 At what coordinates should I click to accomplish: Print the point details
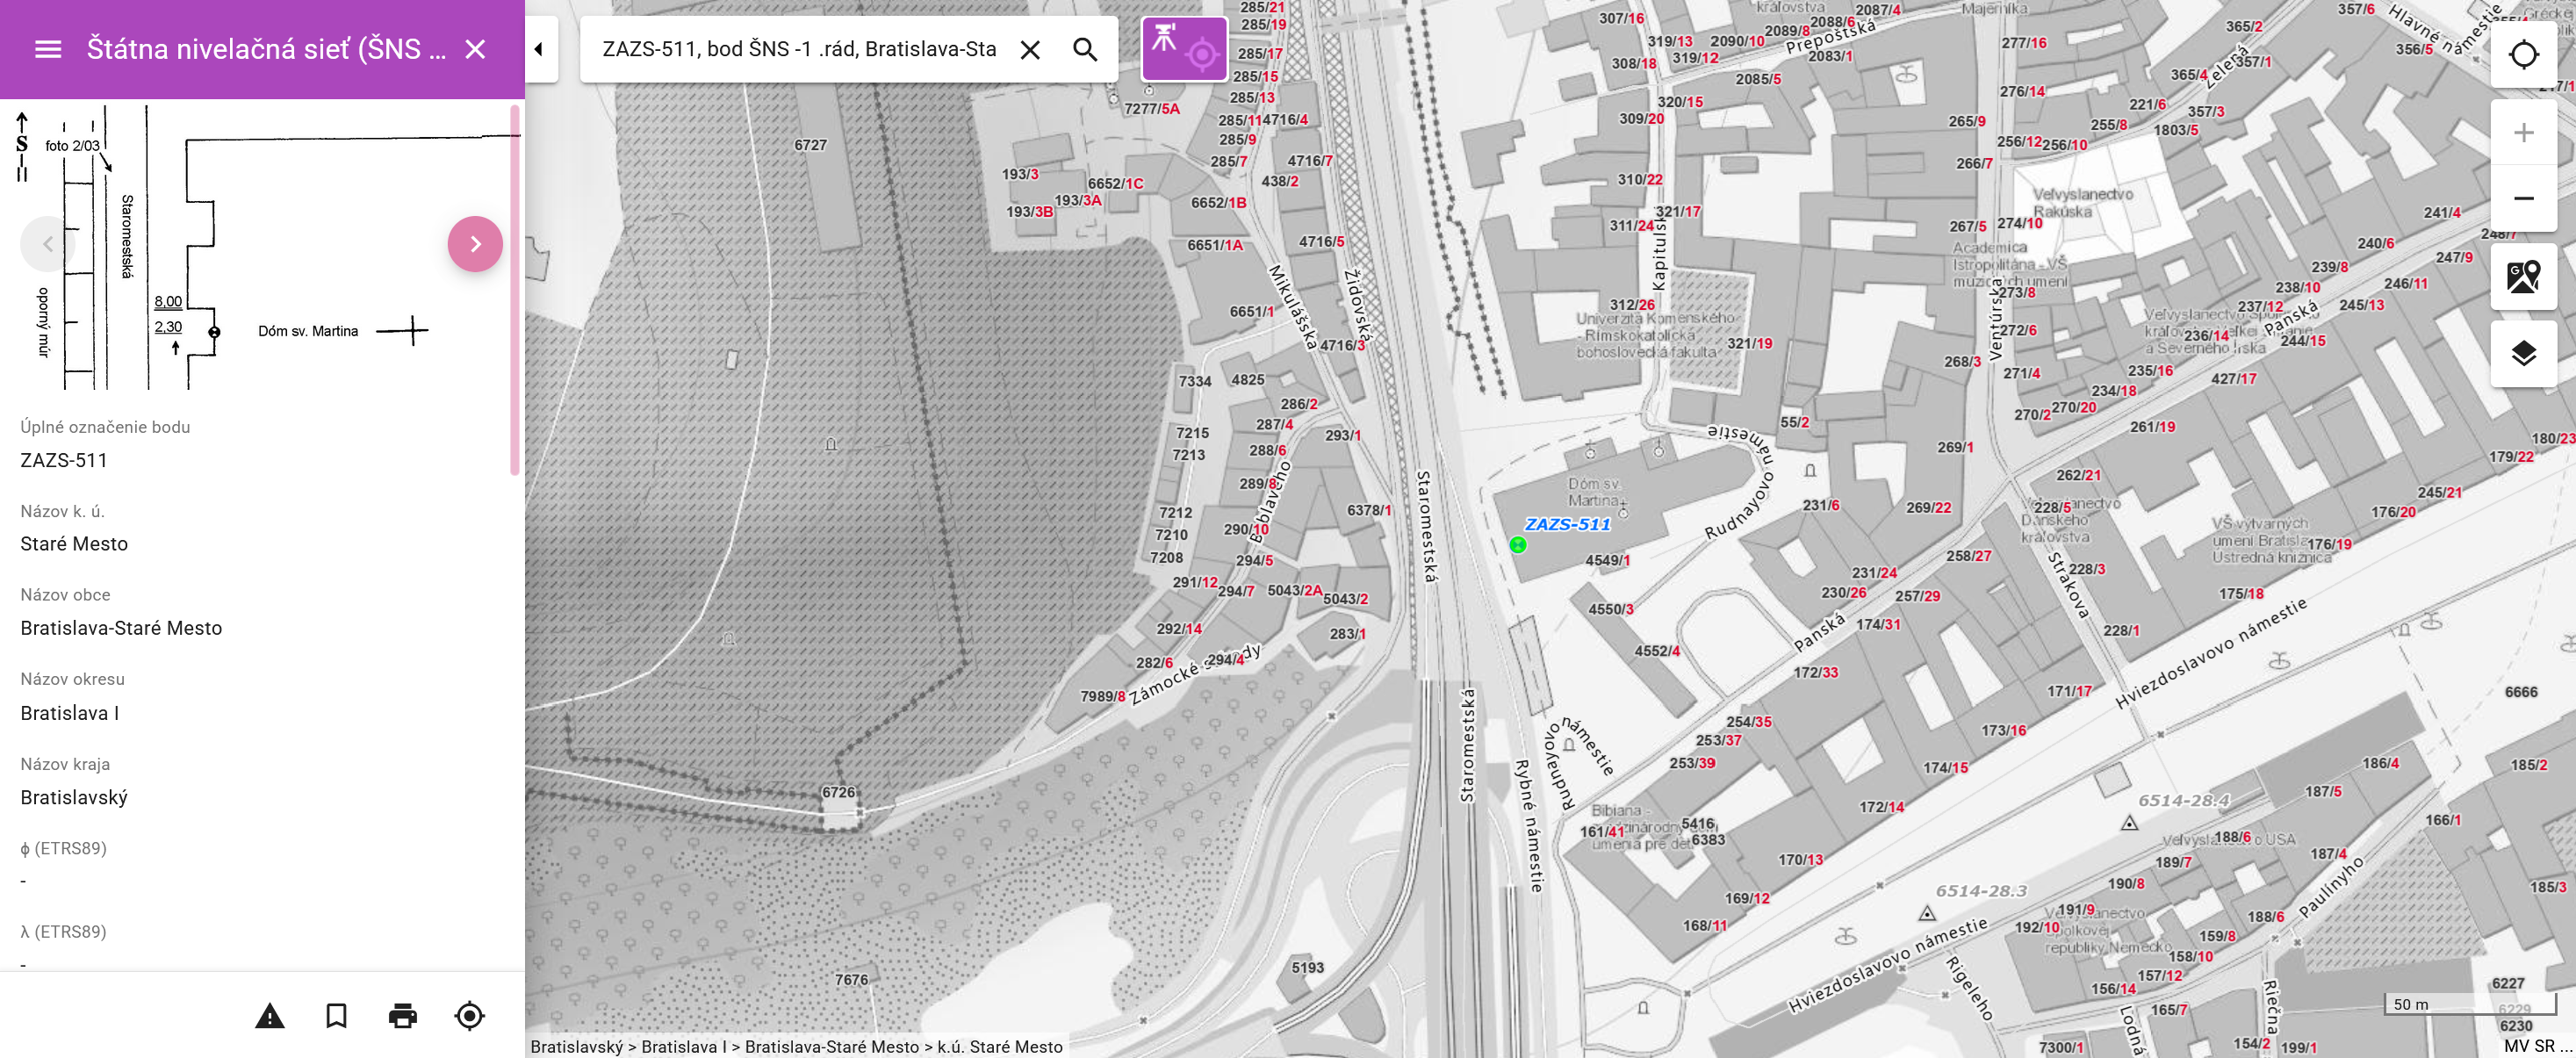pyautogui.click(x=403, y=1016)
